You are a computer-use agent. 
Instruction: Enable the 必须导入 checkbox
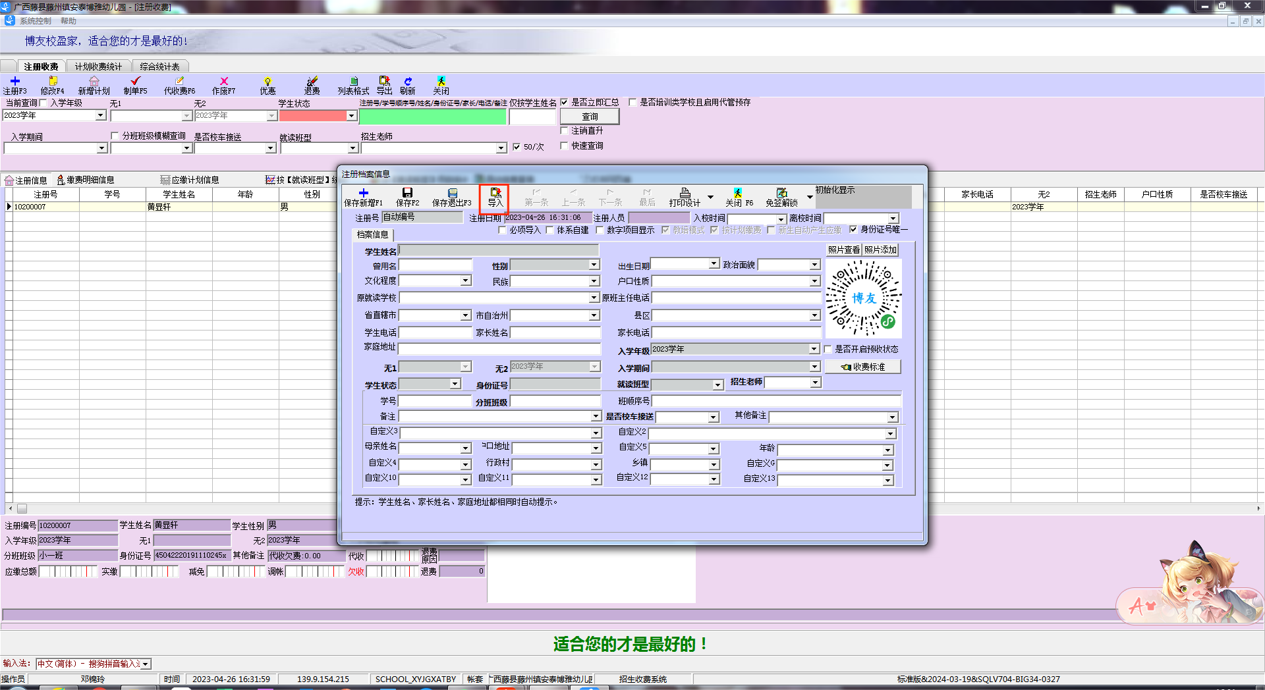coord(502,230)
